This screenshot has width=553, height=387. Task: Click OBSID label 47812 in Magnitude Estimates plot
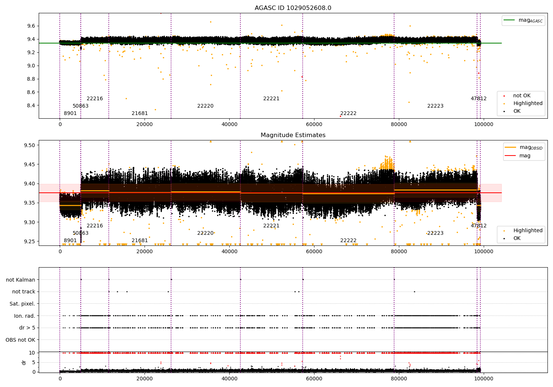(x=479, y=226)
